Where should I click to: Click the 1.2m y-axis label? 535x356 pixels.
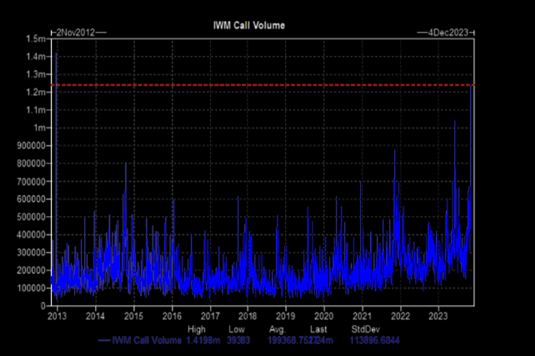point(36,92)
